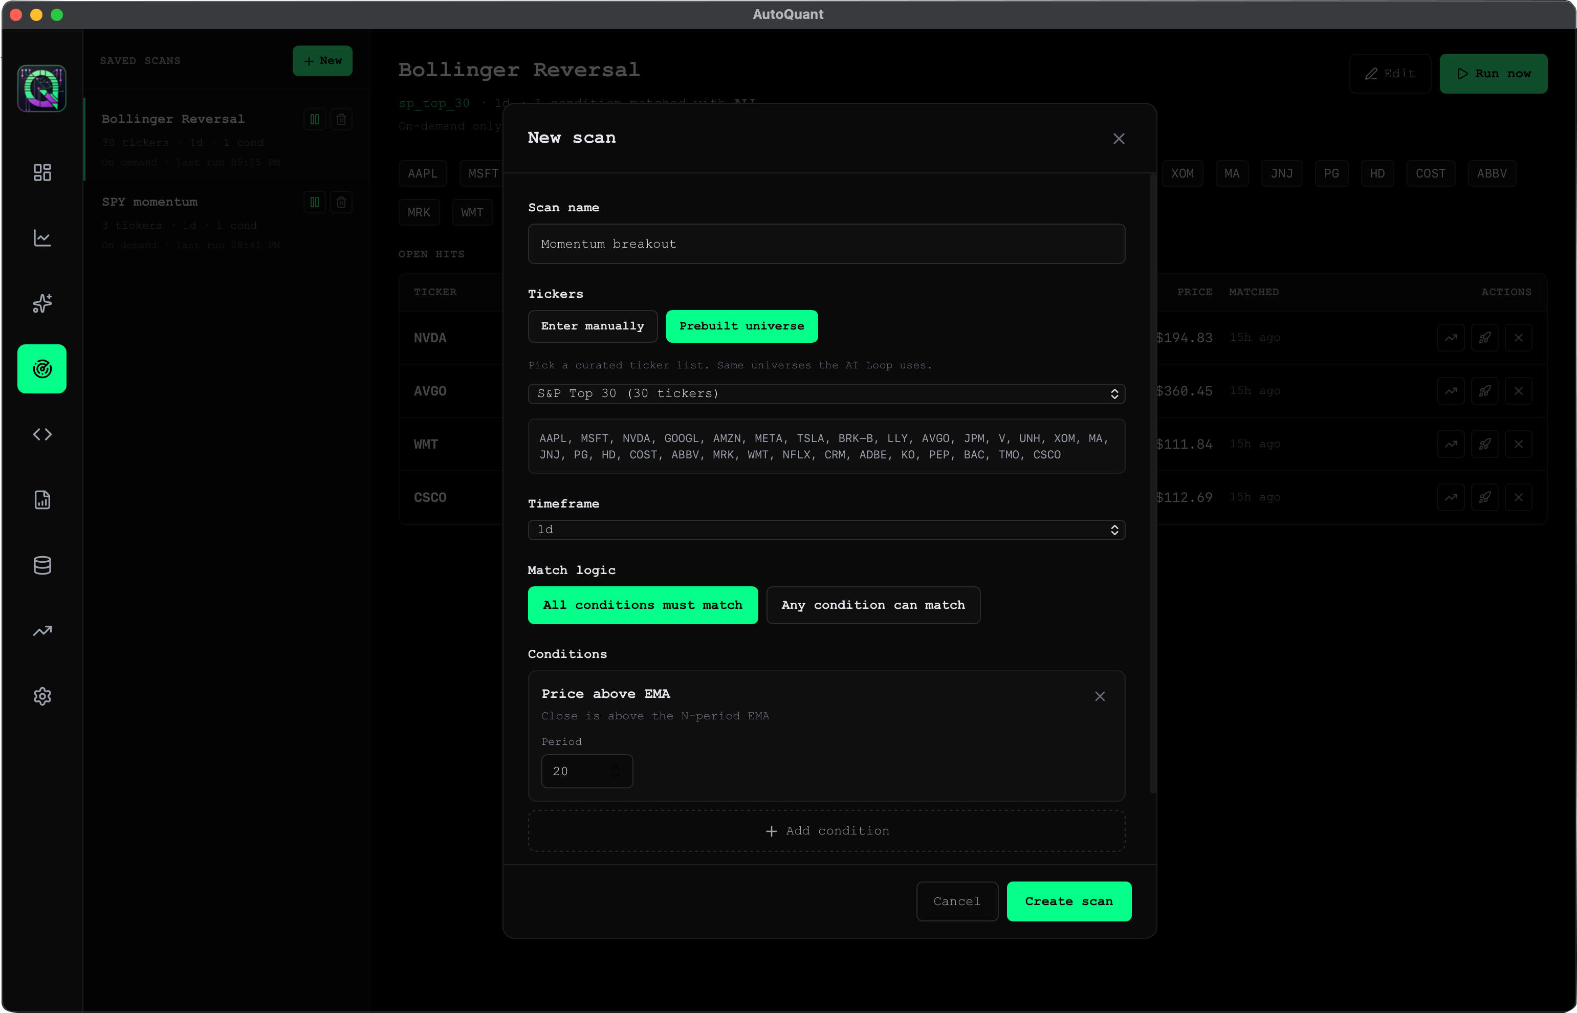Open the settings gear icon in sidebar

click(42, 697)
